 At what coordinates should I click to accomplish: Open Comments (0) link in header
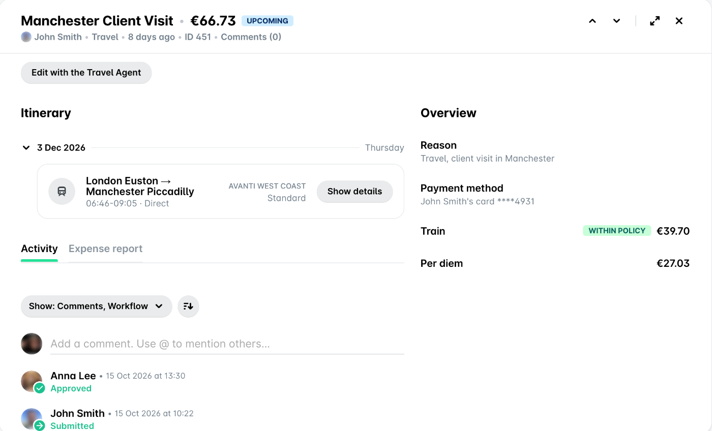click(x=251, y=37)
